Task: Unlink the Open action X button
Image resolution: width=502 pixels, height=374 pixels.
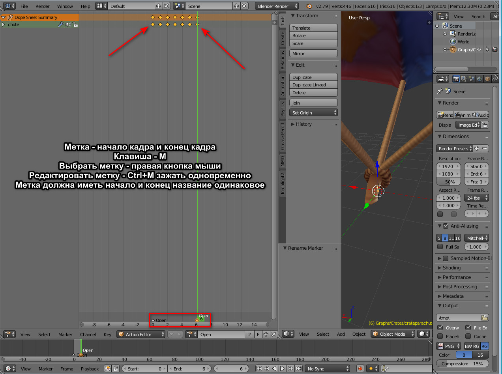Action: tap(273, 334)
